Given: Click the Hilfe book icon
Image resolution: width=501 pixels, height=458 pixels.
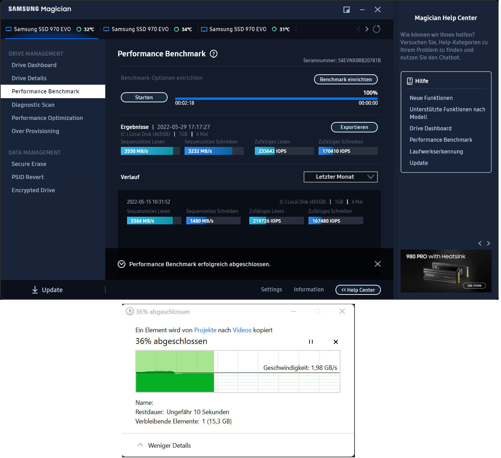Looking at the screenshot, I should [x=410, y=81].
